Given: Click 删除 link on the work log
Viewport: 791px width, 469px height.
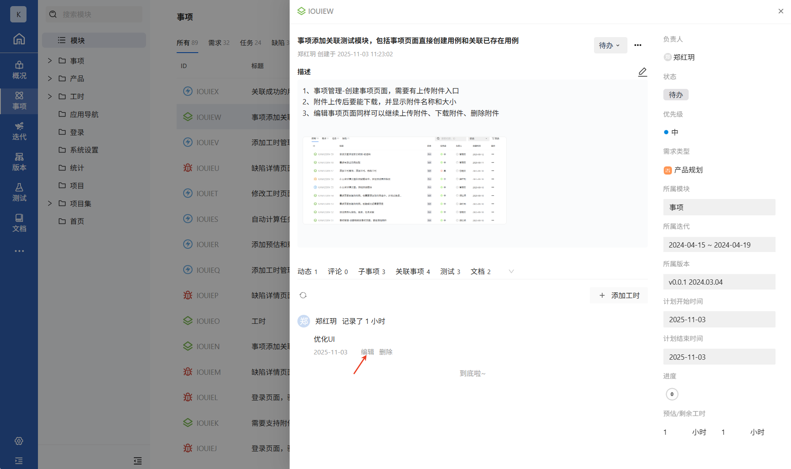Looking at the screenshot, I should [386, 352].
